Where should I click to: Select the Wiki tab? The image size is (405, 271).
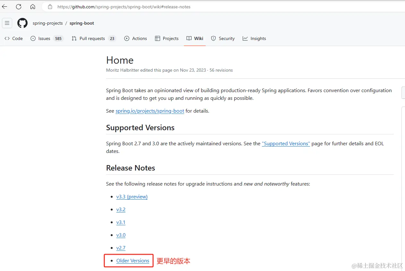(x=195, y=38)
